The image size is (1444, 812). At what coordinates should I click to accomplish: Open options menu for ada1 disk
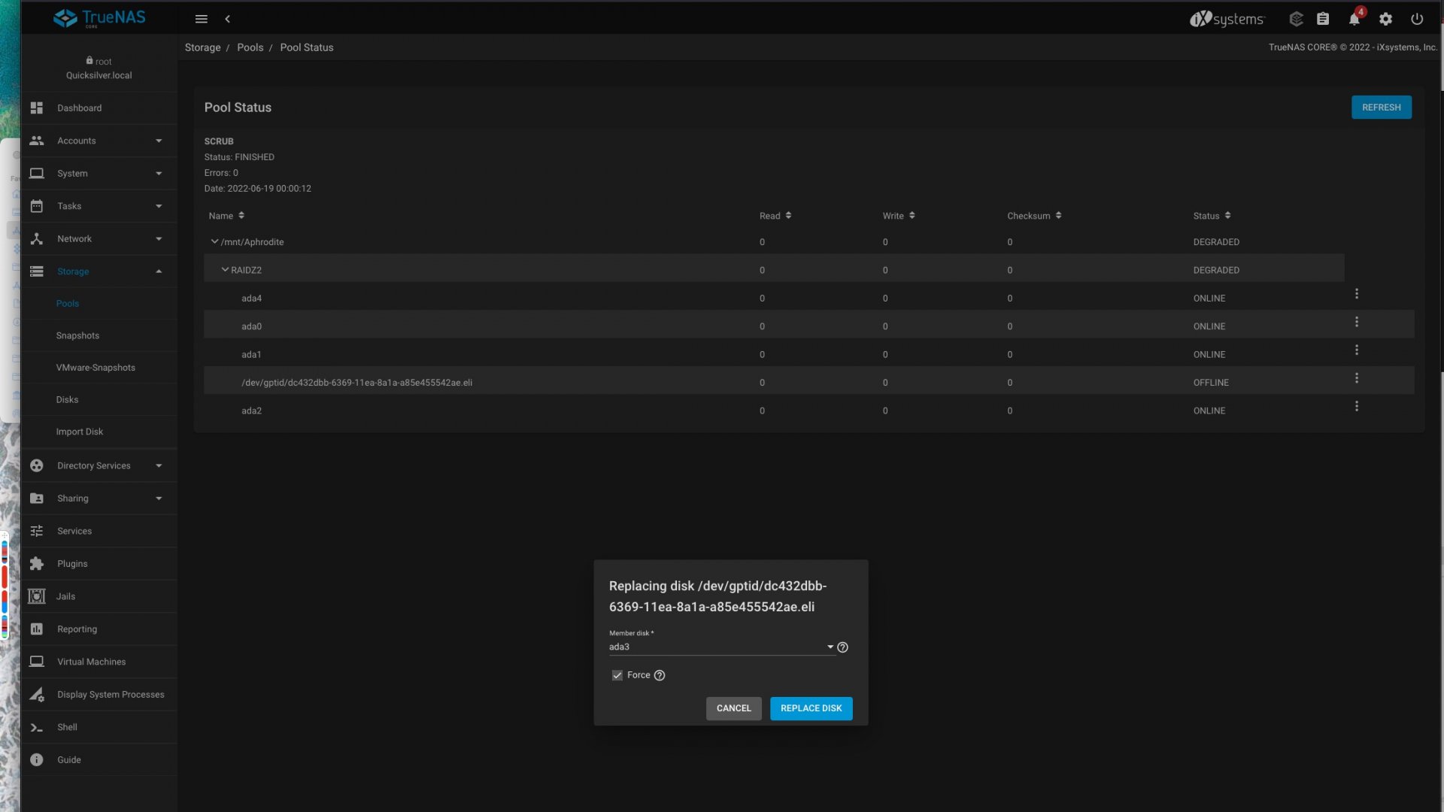pyautogui.click(x=1357, y=350)
